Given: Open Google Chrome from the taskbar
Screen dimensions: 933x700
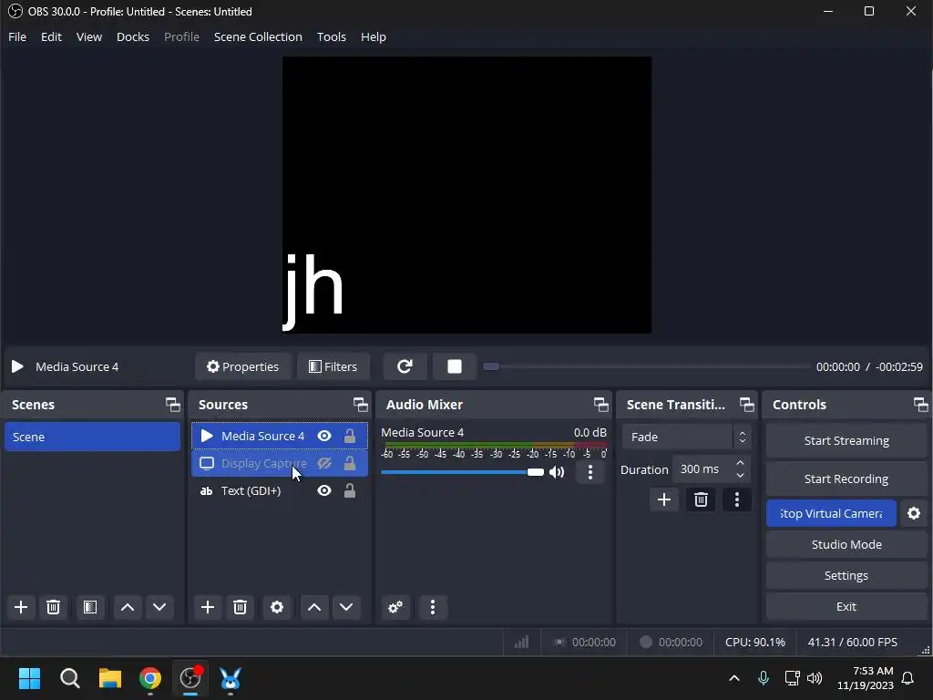Looking at the screenshot, I should [150, 678].
